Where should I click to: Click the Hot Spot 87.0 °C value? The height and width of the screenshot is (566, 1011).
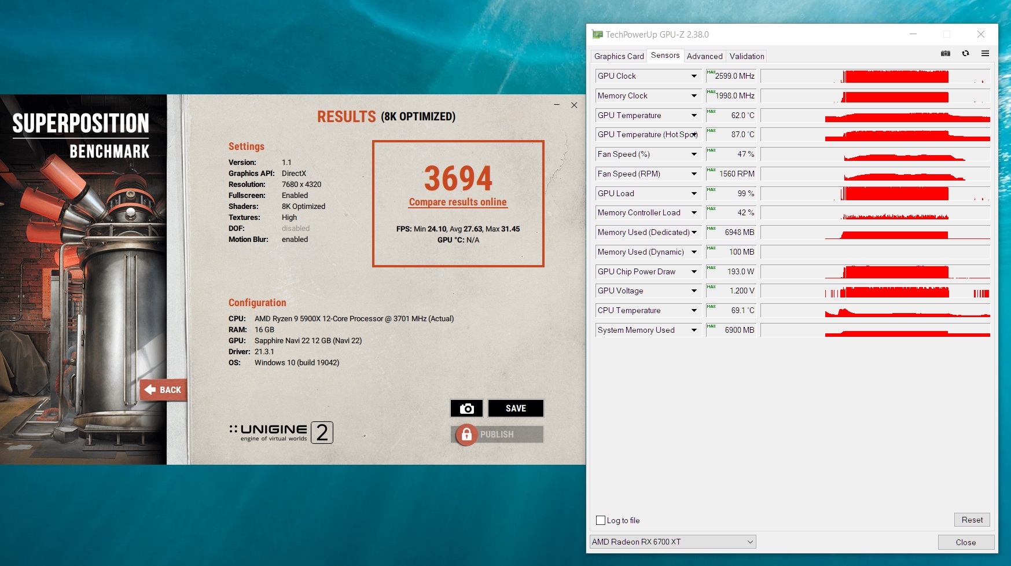731,135
